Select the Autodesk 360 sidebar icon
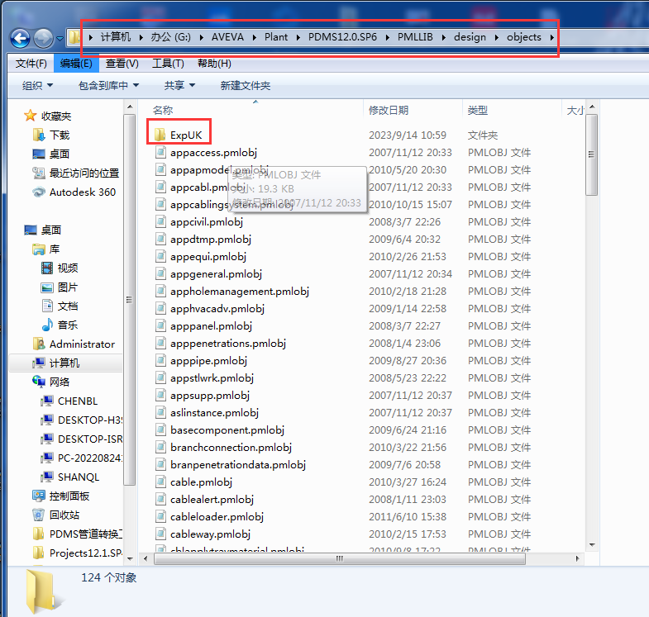649x617 pixels. pyautogui.click(x=39, y=192)
